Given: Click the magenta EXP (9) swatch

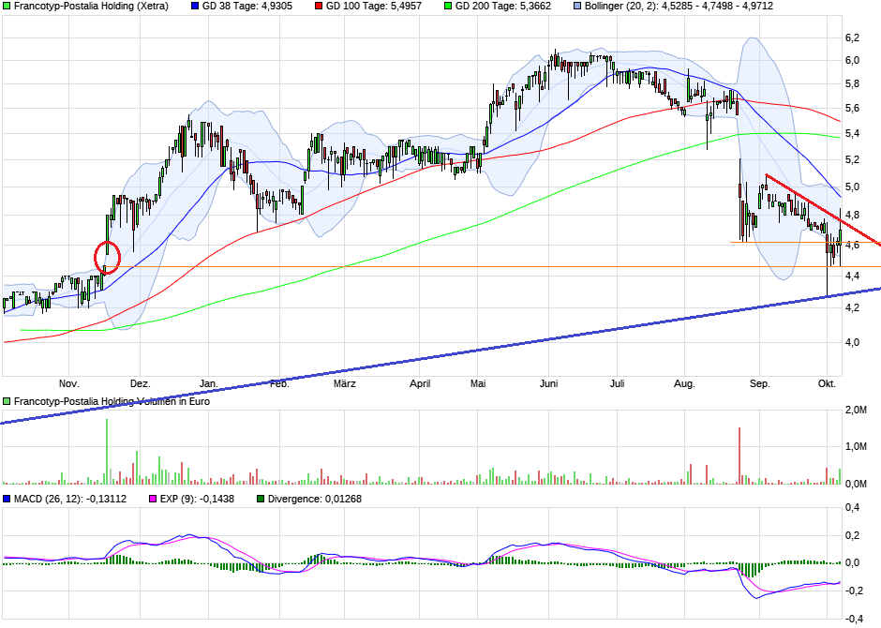Looking at the screenshot, I should (x=153, y=499).
